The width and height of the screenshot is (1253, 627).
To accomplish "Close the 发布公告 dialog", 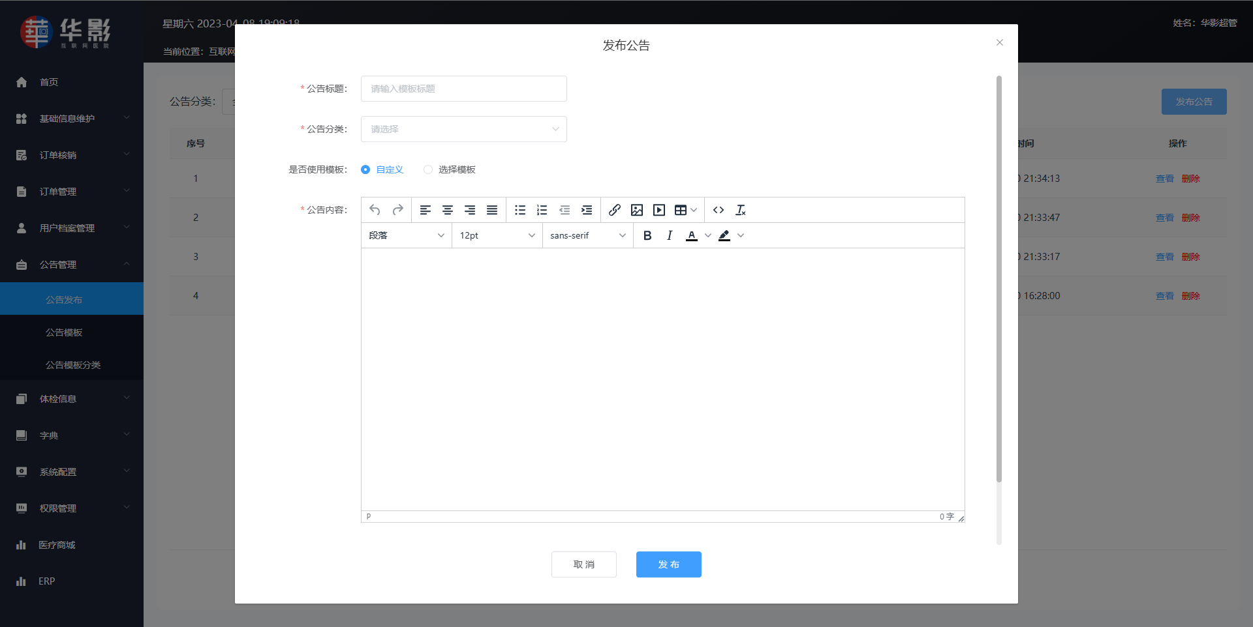I will [1000, 42].
